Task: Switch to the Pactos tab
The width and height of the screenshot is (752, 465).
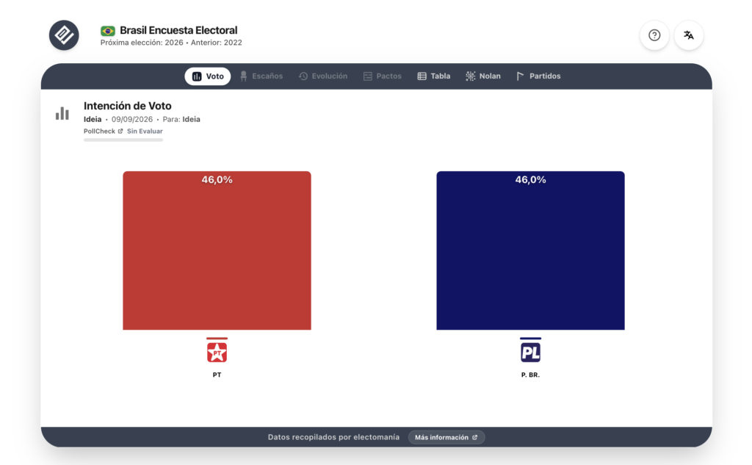Action: pyautogui.click(x=382, y=76)
